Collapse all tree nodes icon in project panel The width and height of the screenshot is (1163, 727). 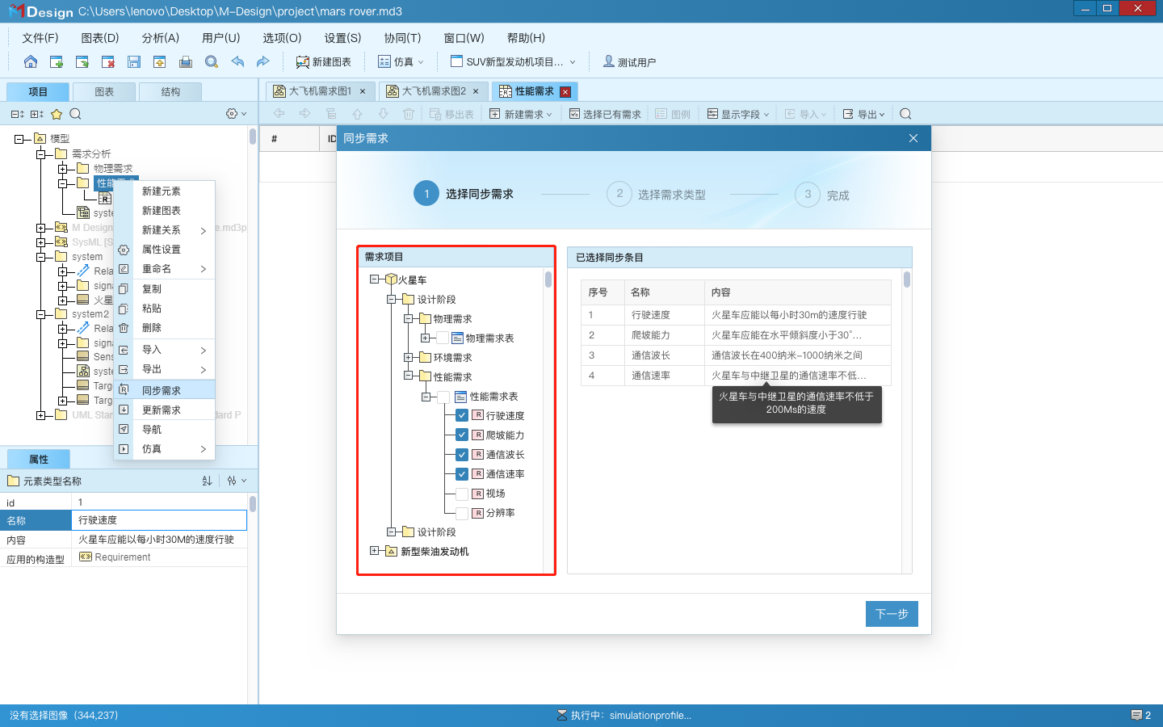pos(17,114)
